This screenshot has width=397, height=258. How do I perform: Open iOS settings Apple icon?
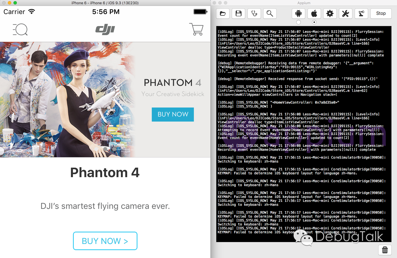(x=314, y=13)
